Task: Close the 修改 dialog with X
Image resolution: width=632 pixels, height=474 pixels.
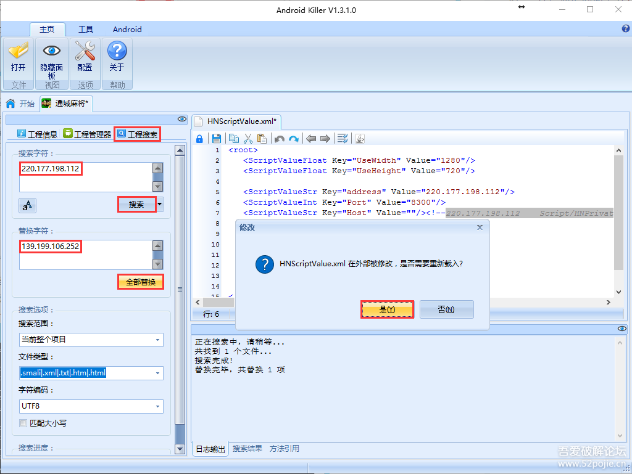Action: click(x=480, y=227)
